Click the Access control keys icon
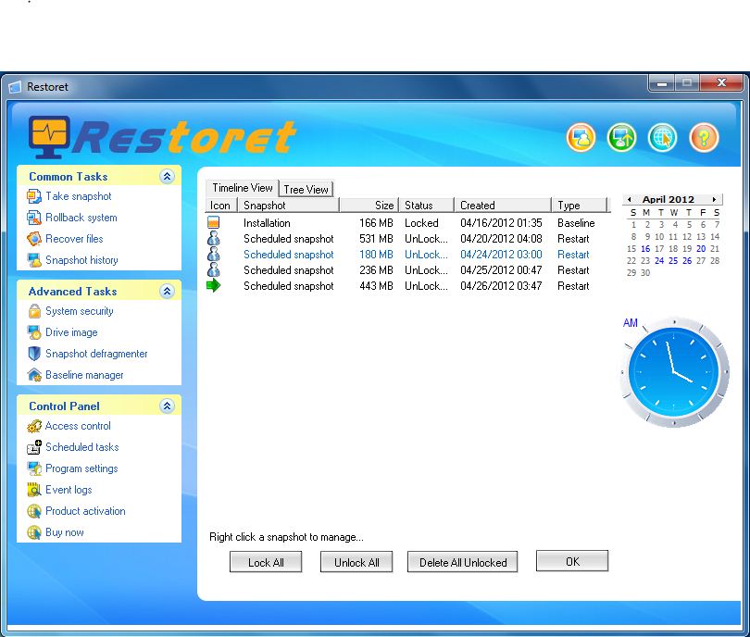 [x=34, y=426]
